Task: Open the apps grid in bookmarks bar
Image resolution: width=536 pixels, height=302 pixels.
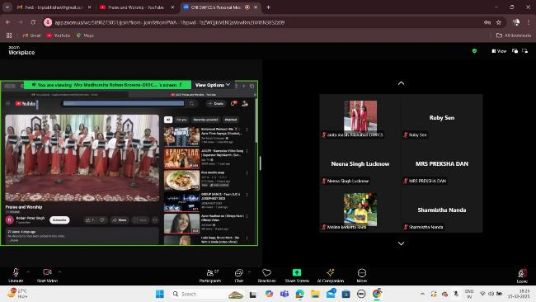Action: pos(9,35)
